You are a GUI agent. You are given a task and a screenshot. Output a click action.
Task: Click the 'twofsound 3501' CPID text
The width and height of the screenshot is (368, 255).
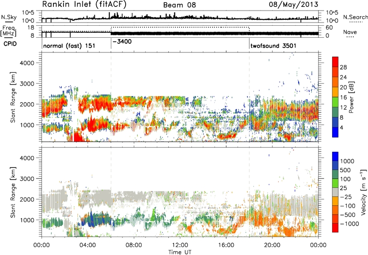tap(273, 46)
